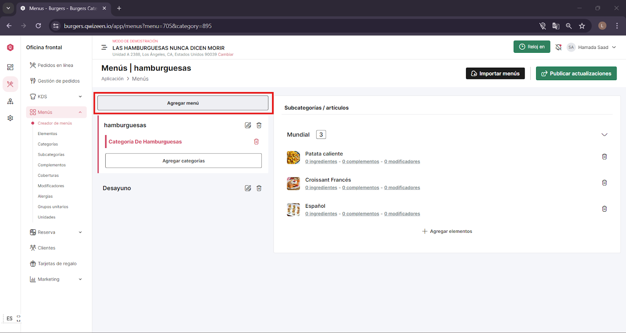Image resolution: width=626 pixels, height=333 pixels.
Task: Click Patata caliente item thumbnail
Action: pos(293,157)
